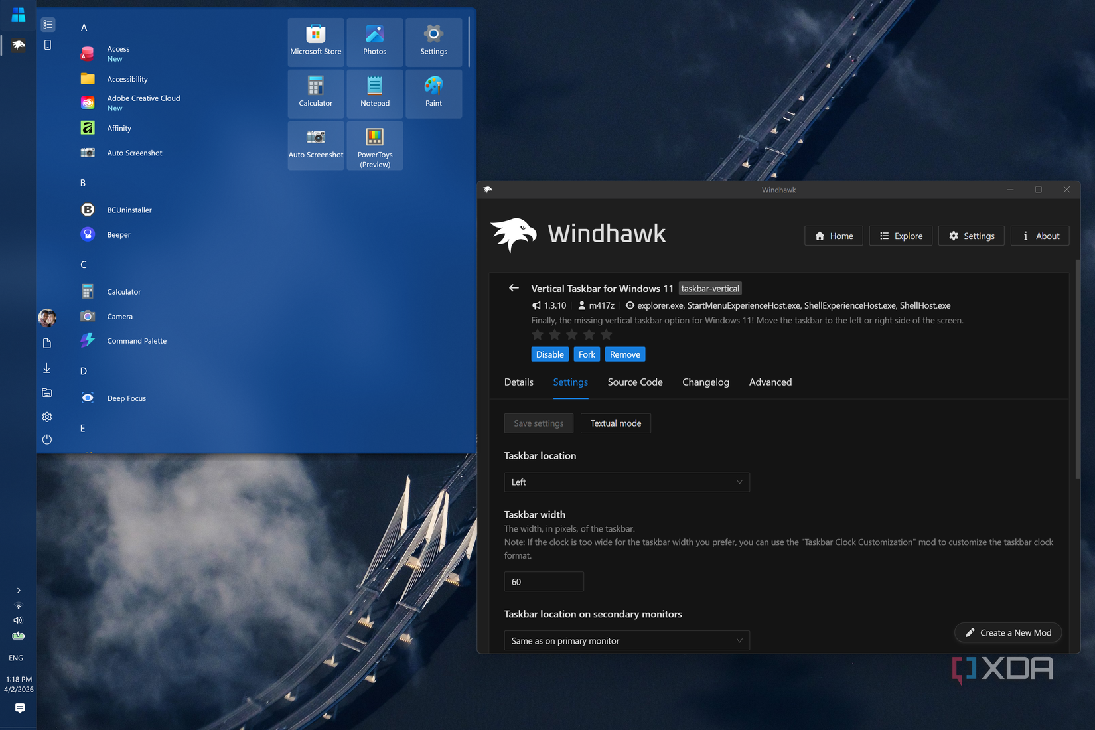The height and width of the screenshot is (730, 1095).
Task: Open the Microsoft Store tile
Action: pyautogui.click(x=316, y=42)
